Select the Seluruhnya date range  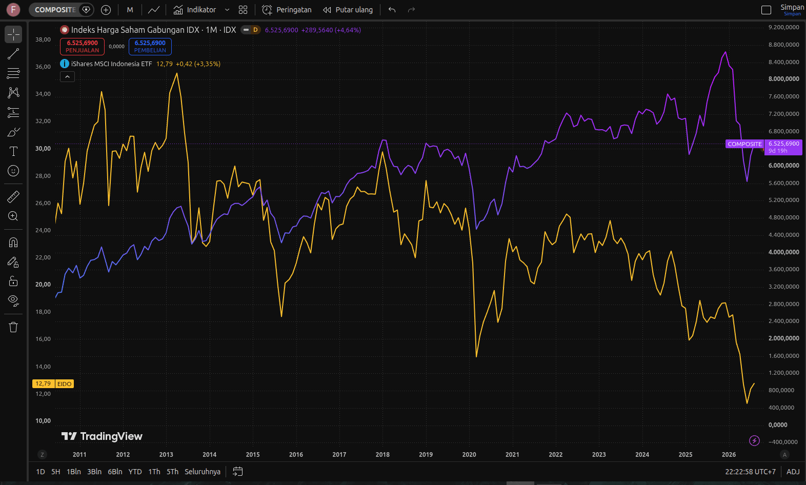coord(203,472)
